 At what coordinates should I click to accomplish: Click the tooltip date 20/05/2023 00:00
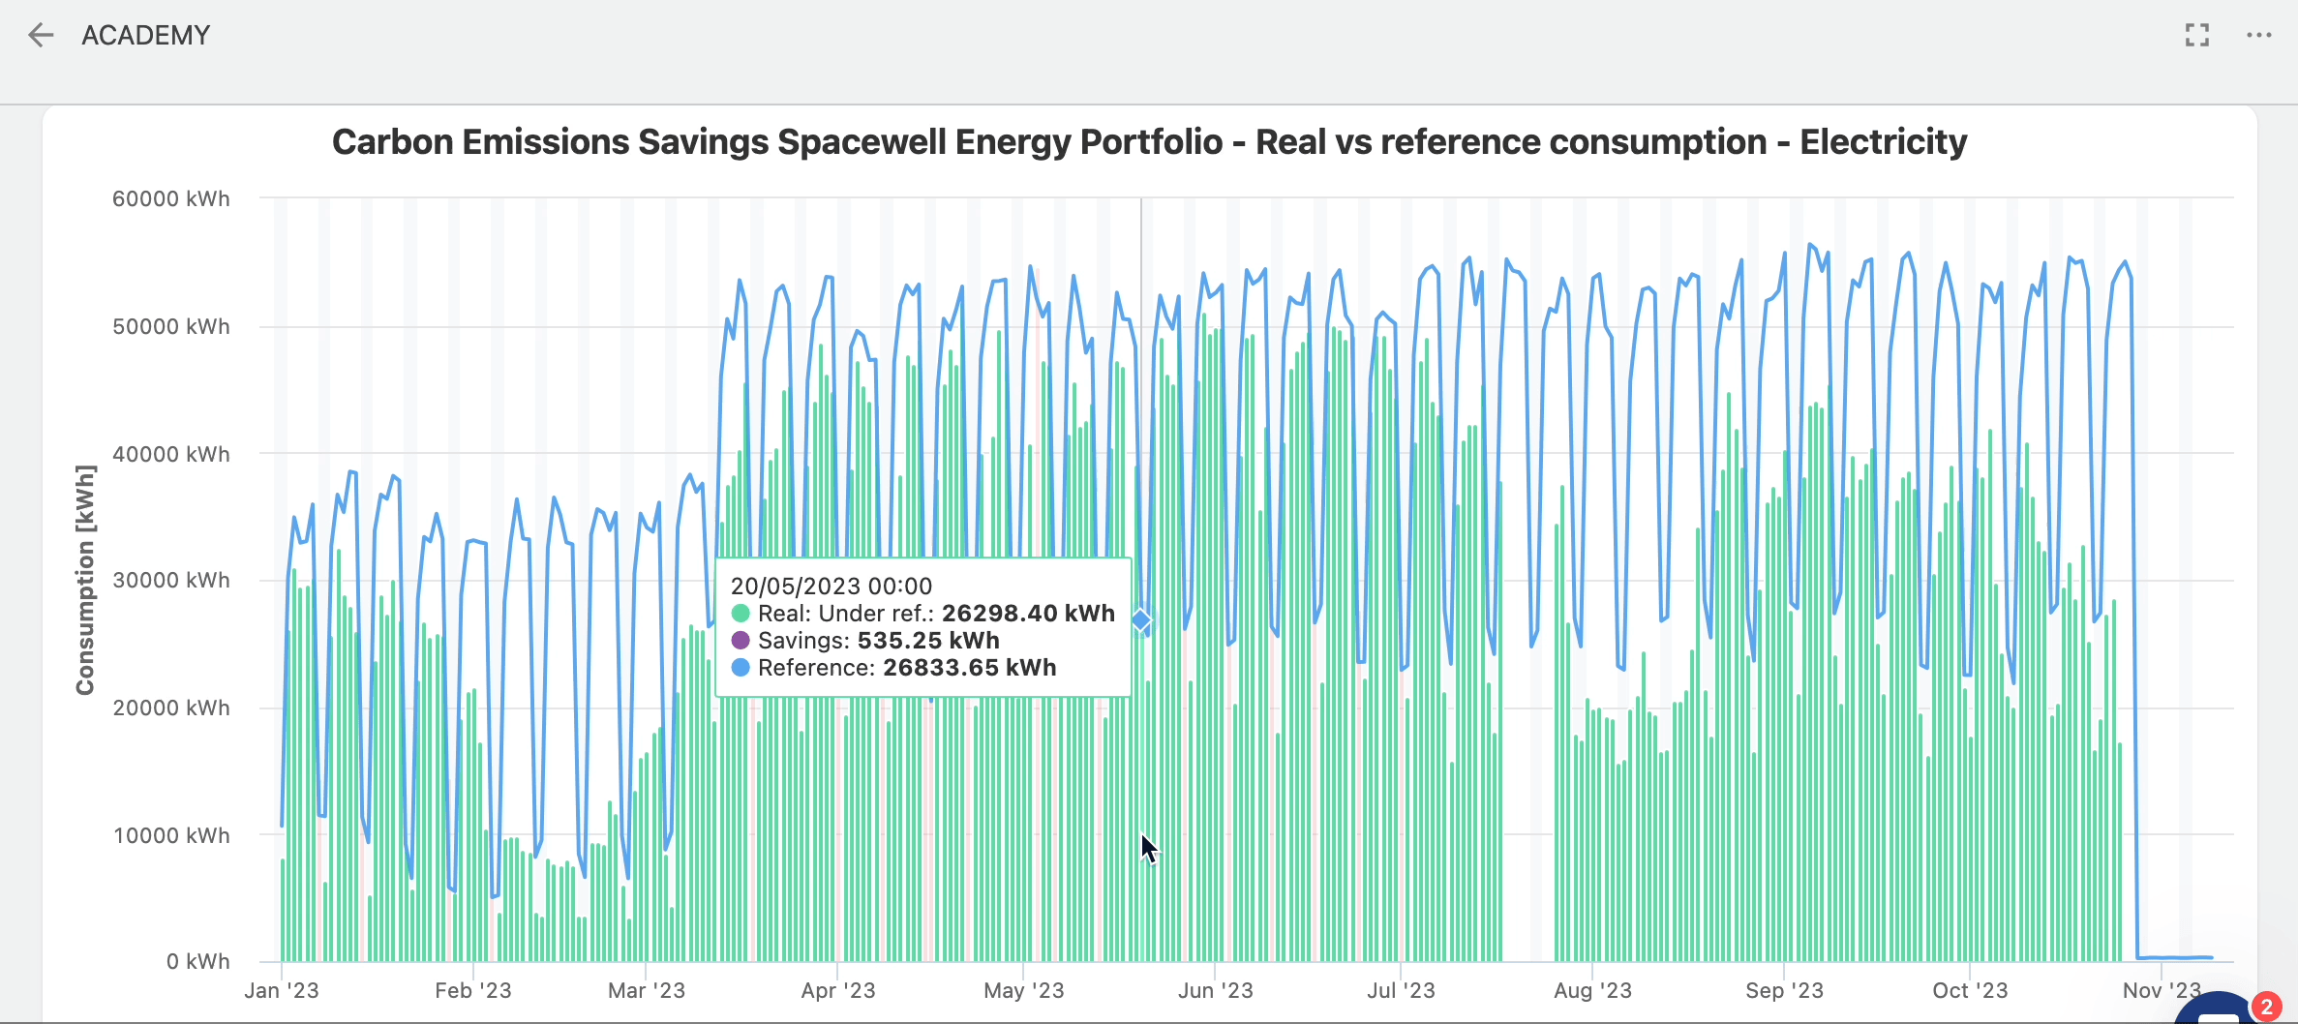[832, 587]
